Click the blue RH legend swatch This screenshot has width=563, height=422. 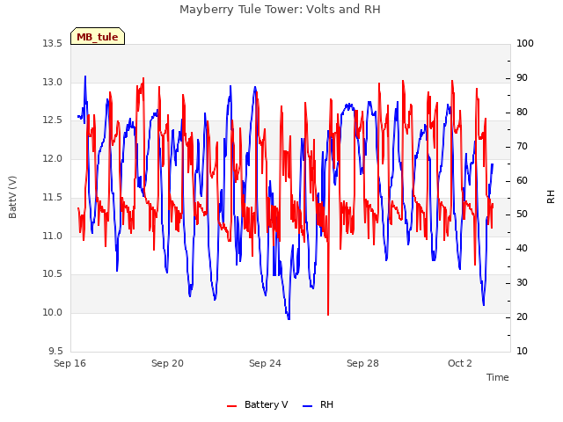click(307, 406)
